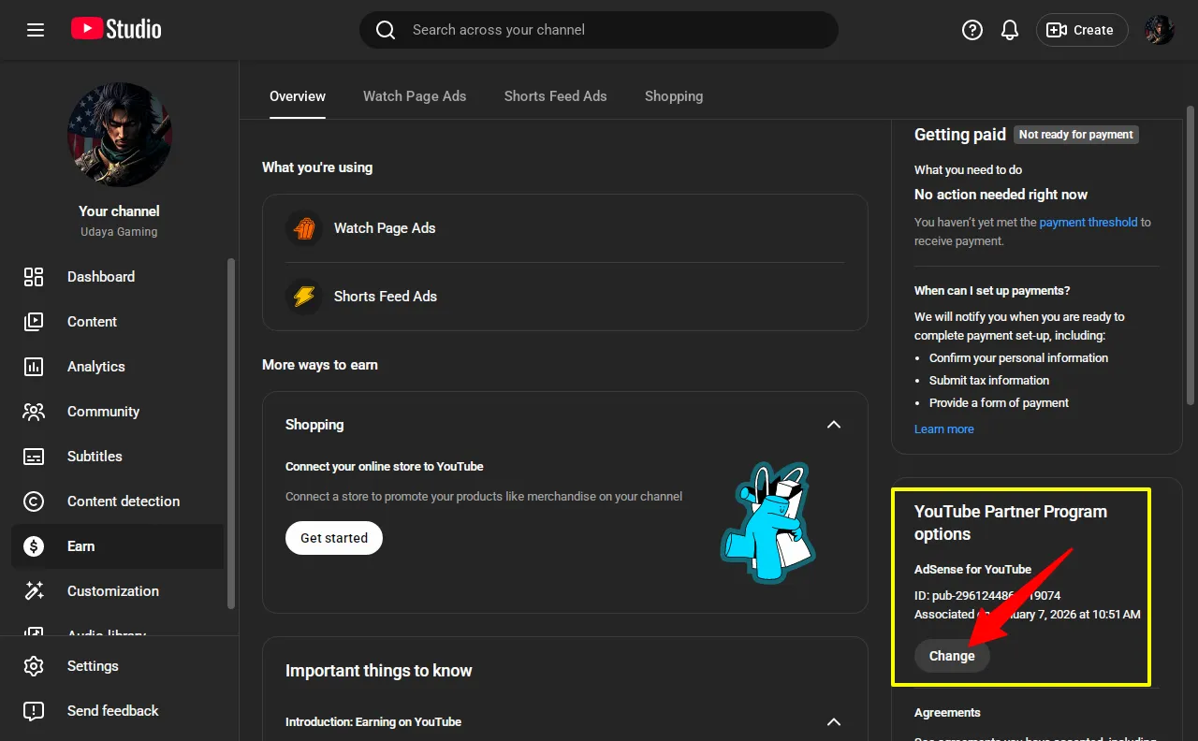Open the notifications bell
The height and width of the screenshot is (741, 1198).
click(1010, 30)
